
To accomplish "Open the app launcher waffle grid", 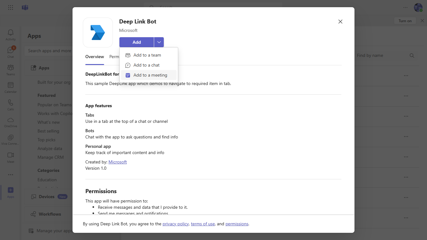I will coord(11,7).
